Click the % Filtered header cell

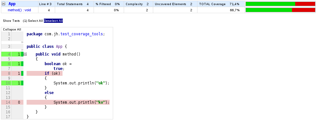pos(109,4)
